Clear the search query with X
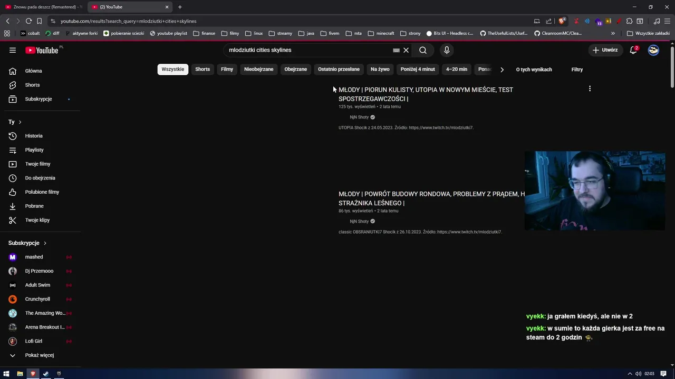 (406, 50)
